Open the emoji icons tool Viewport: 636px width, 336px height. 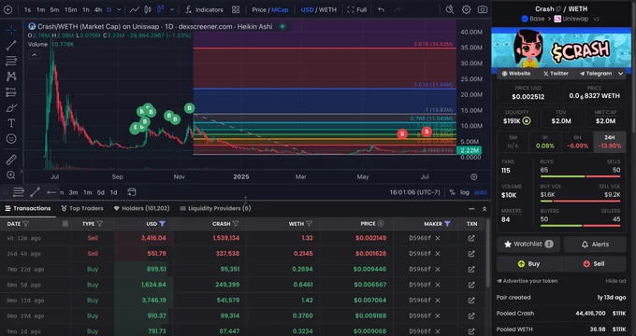click(x=11, y=138)
